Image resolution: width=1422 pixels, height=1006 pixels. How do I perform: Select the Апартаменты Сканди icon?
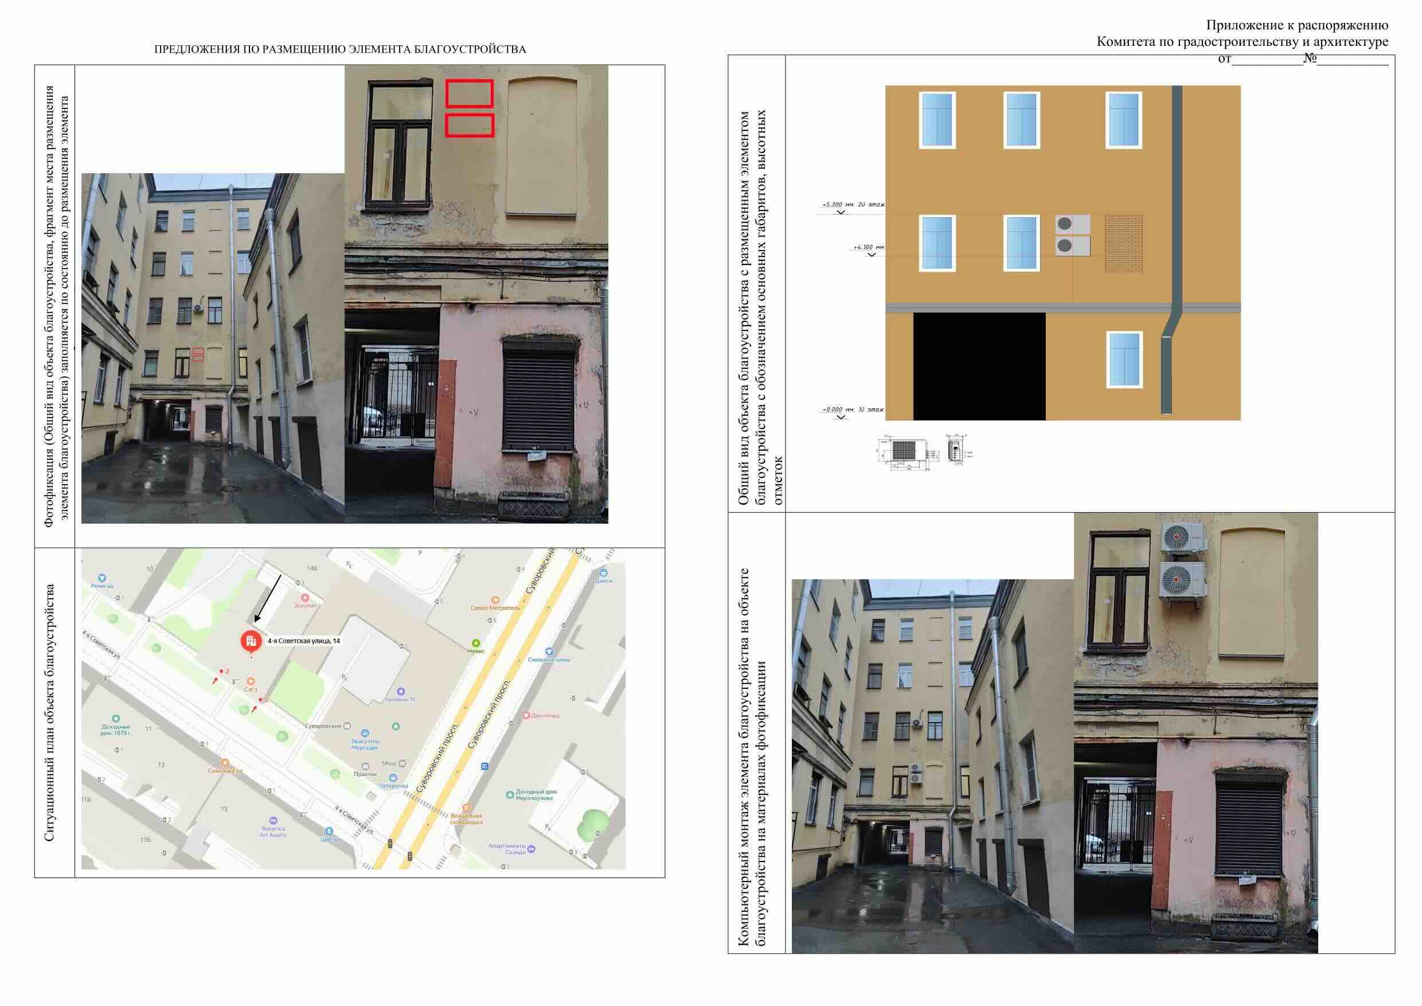pos(531,849)
